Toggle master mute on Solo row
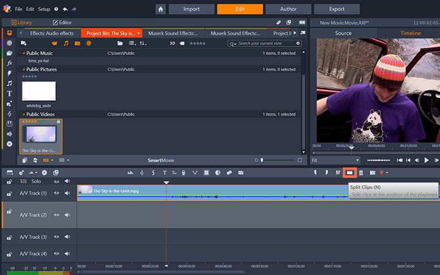Viewport: 440px width, 275px height. [67, 182]
